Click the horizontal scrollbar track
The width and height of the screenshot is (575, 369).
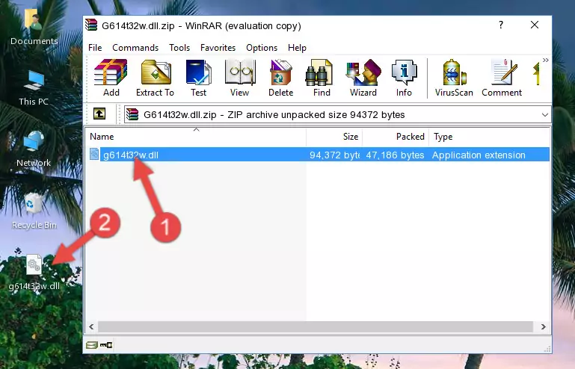(x=316, y=326)
